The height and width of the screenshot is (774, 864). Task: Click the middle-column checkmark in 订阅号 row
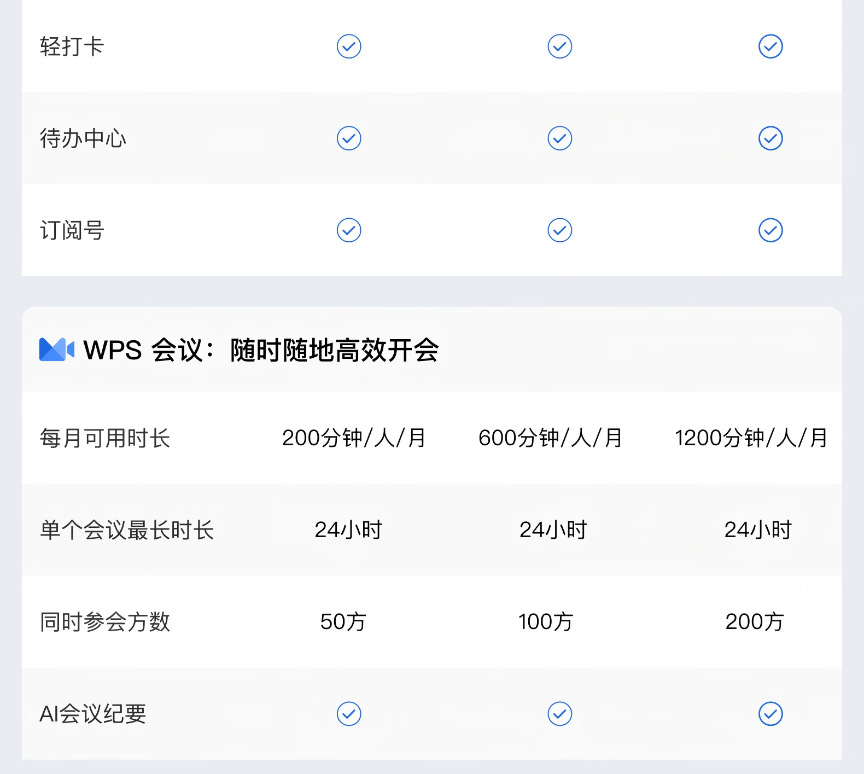(559, 230)
